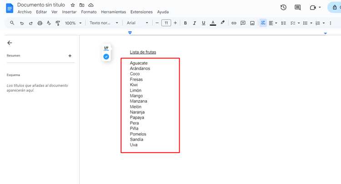Open the highlight color marker
The width and height of the screenshot is (341, 184).
pos(222,23)
